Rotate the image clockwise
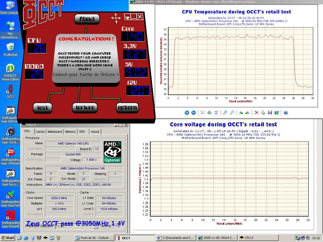This screenshot has width=323, height=242. [x=241, y=113]
